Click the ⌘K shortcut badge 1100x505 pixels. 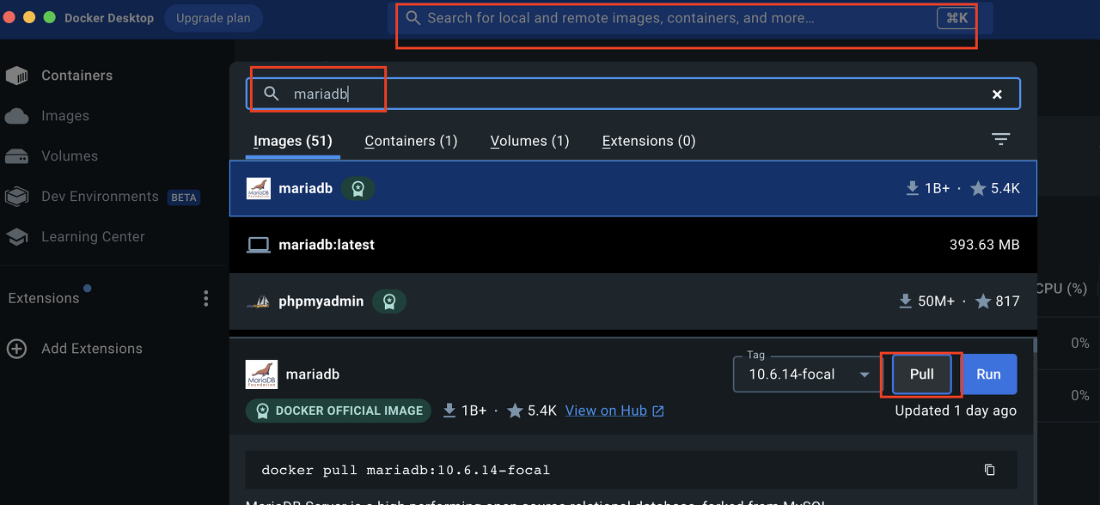(956, 18)
